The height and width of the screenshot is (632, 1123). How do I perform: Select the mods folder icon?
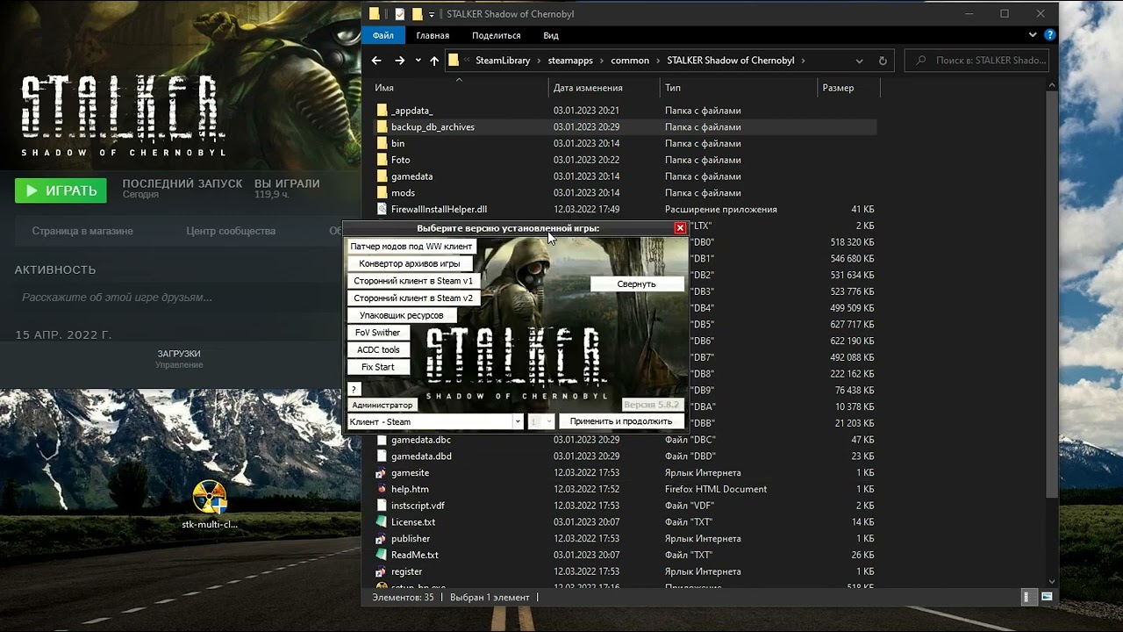(x=382, y=193)
